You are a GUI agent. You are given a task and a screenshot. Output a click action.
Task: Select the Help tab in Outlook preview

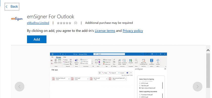click(x=65, y=57)
